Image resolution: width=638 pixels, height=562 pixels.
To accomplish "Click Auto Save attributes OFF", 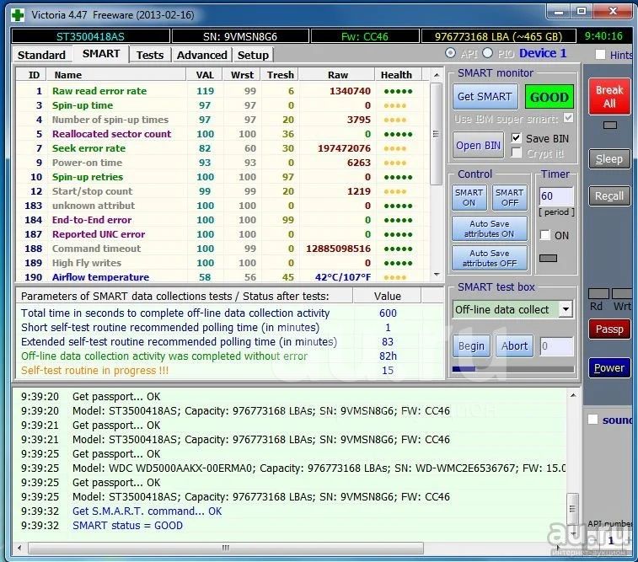I will click(490, 258).
